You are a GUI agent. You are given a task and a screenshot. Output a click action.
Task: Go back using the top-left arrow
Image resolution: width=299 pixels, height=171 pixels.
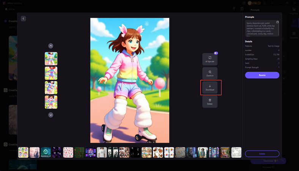(x=23, y=19)
